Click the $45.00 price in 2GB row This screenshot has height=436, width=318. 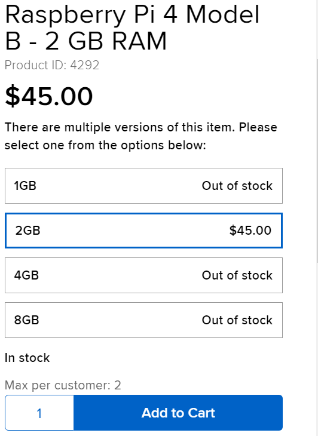pyautogui.click(x=250, y=231)
